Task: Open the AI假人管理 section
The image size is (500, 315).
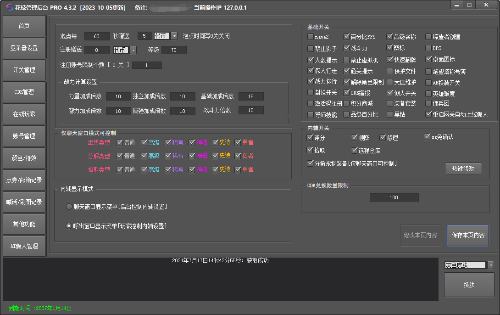Action: click(24, 246)
